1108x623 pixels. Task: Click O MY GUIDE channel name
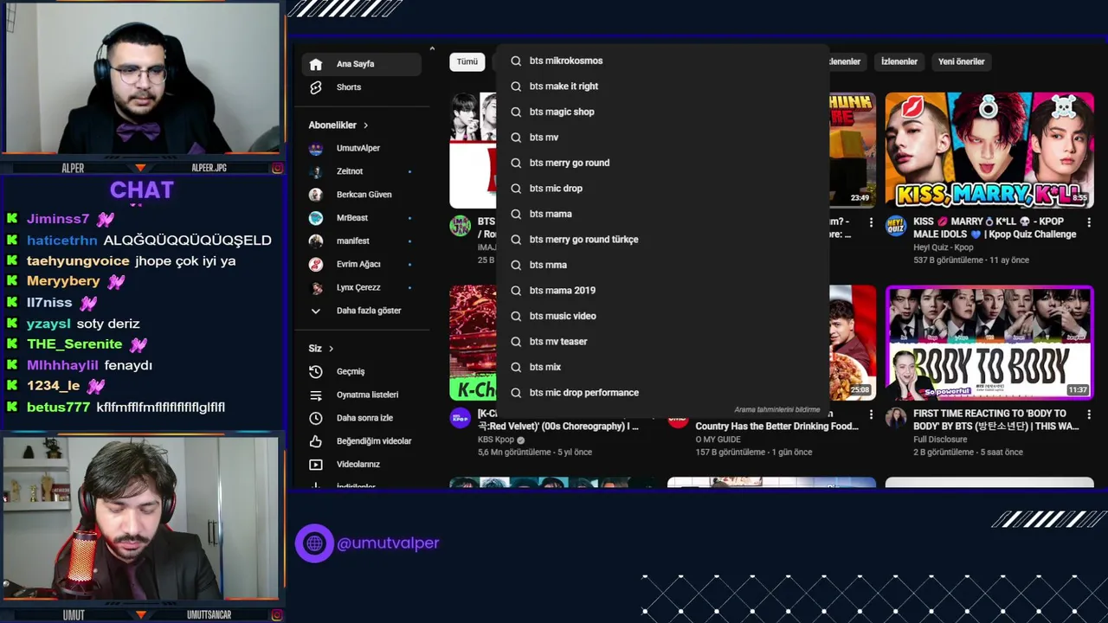point(718,440)
